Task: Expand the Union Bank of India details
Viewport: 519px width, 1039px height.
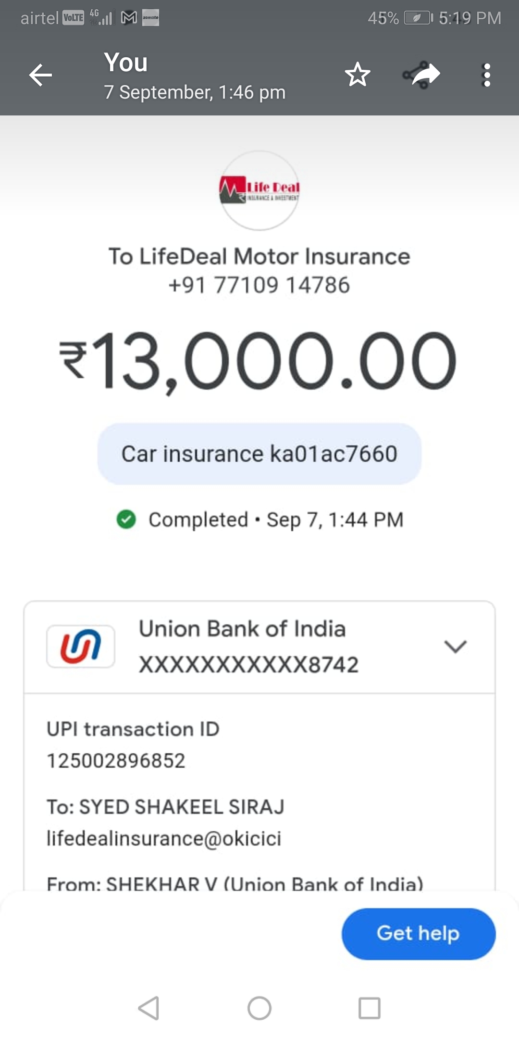Action: [x=455, y=646]
